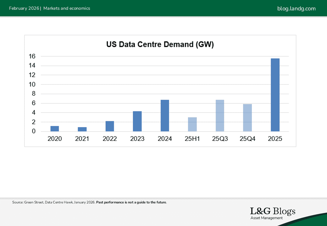Viewport: 327px width, 226px height.
Task: Select the tallest bar for 2025
Action: [x=275, y=95]
